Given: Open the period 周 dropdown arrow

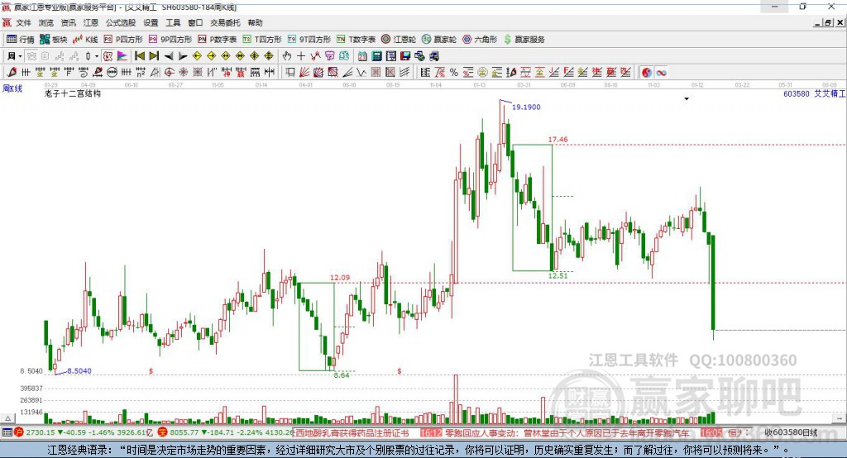Looking at the screenshot, I should coord(20,56).
